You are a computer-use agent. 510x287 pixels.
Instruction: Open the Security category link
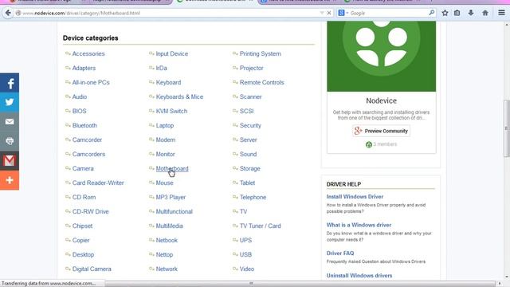click(x=250, y=125)
